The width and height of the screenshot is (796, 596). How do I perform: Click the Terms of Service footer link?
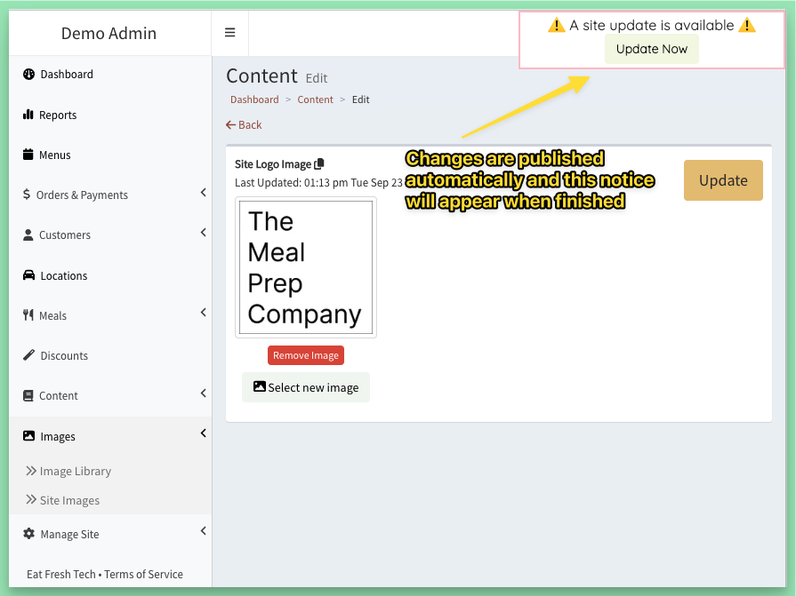[x=144, y=574]
